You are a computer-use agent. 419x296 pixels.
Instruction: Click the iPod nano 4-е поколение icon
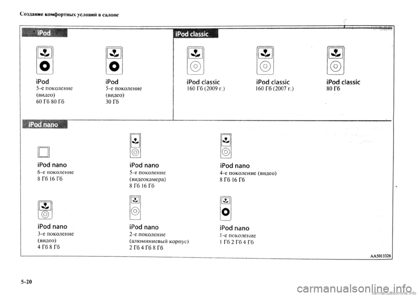click(x=226, y=146)
